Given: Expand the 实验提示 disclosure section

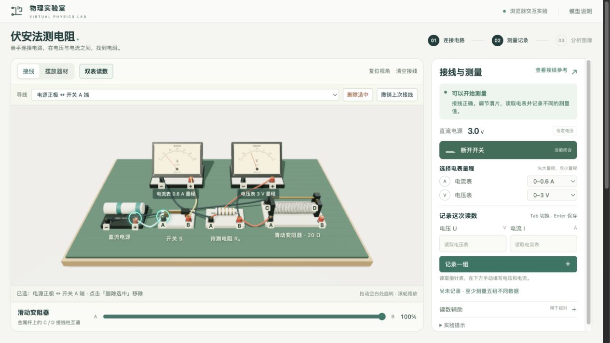Looking at the screenshot, I should pos(452,325).
